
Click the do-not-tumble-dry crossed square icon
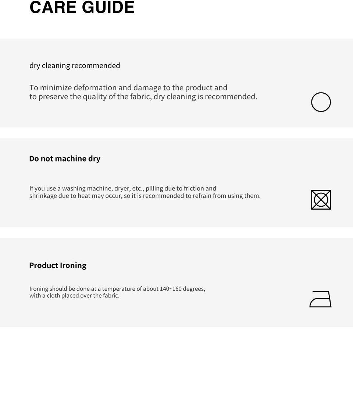(x=321, y=200)
